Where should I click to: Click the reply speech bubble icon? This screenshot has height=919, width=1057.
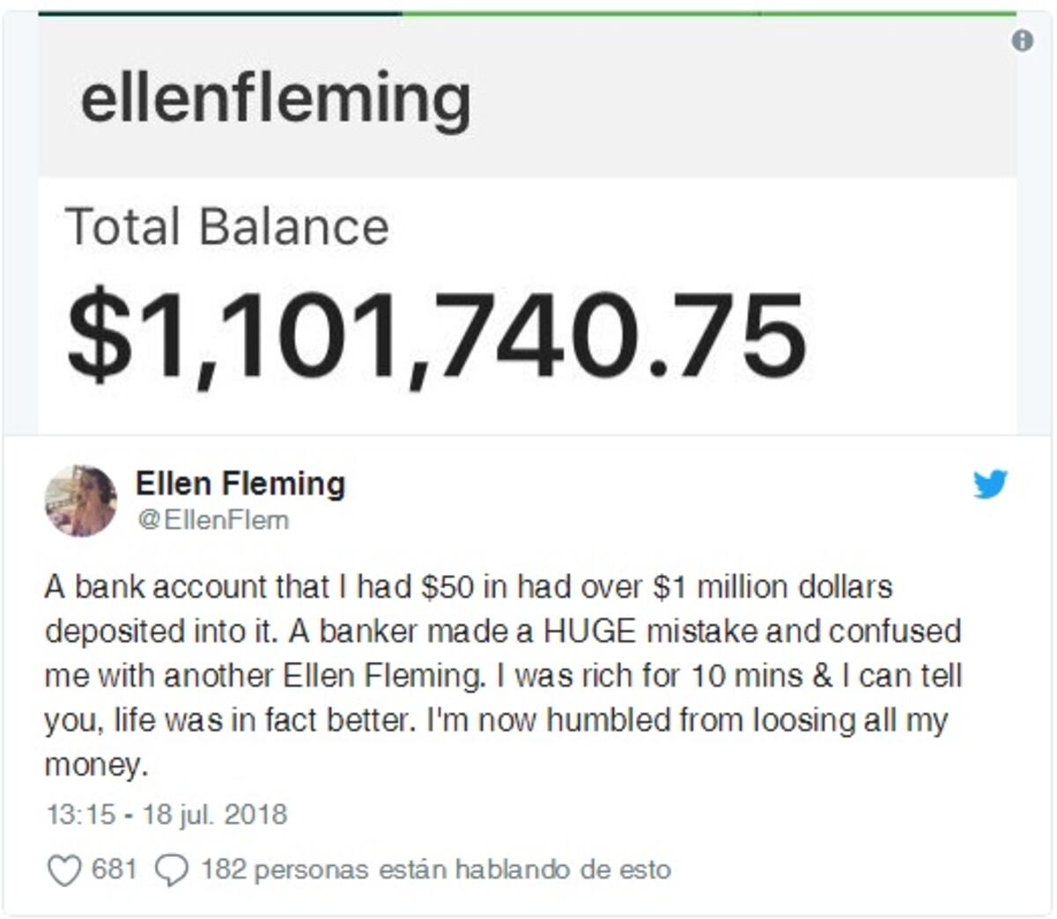point(170,871)
